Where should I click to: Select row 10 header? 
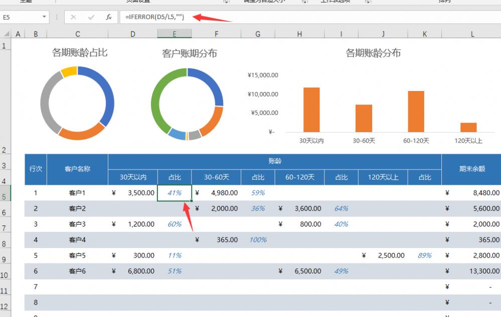(x=6, y=271)
